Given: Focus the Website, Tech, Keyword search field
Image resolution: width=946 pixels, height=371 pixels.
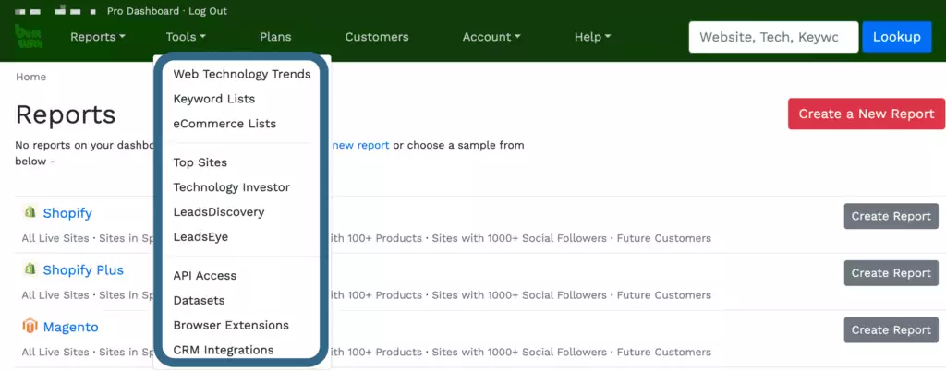Looking at the screenshot, I should (773, 37).
